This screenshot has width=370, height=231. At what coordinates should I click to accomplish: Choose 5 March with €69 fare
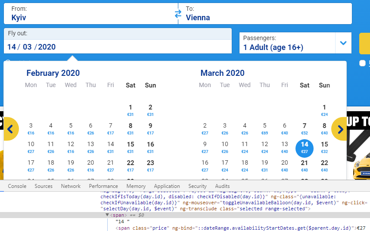pyautogui.click(x=264, y=128)
